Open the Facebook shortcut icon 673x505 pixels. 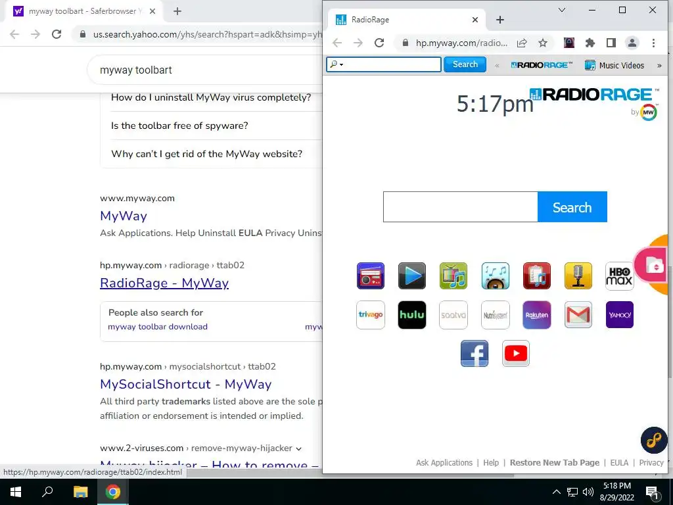click(x=475, y=353)
